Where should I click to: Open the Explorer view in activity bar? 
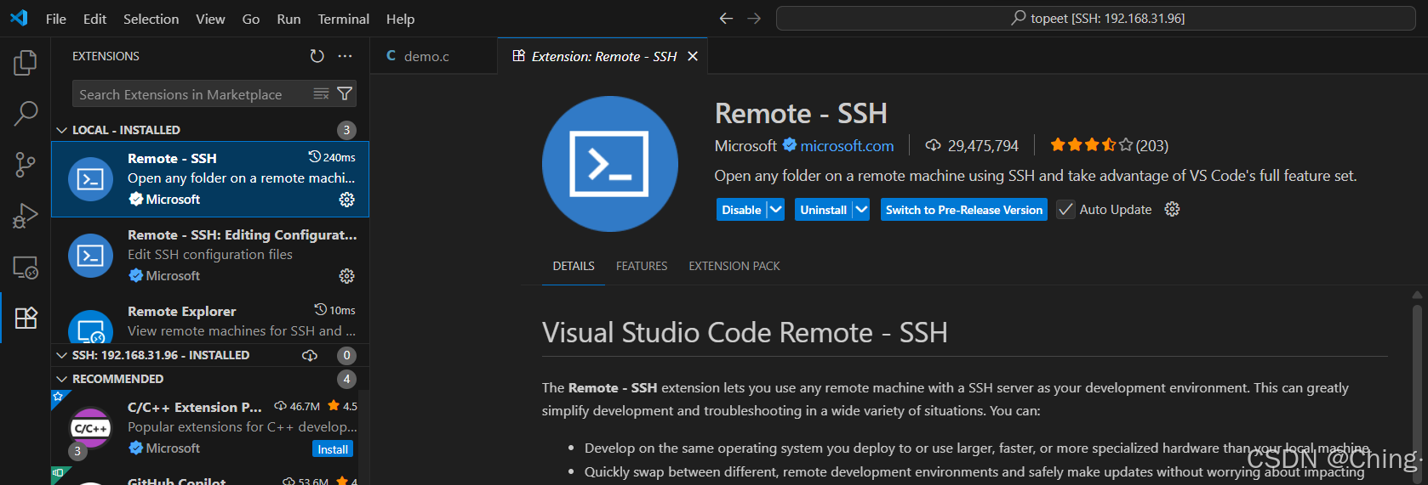coord(26,62)
